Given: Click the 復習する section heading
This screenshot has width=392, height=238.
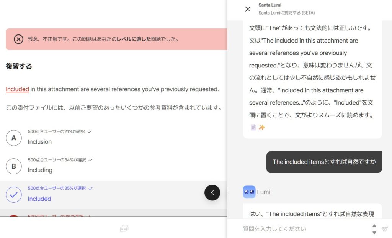Looking at the screenshot, I should click(x=19, y=66).
